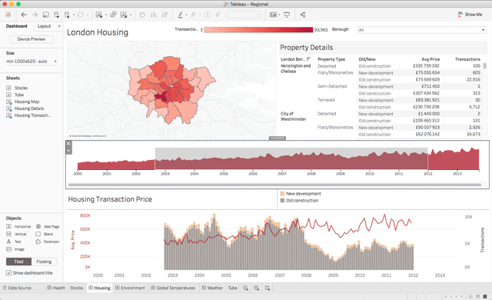Click the Tableau start page logo icon

point(8,15)
